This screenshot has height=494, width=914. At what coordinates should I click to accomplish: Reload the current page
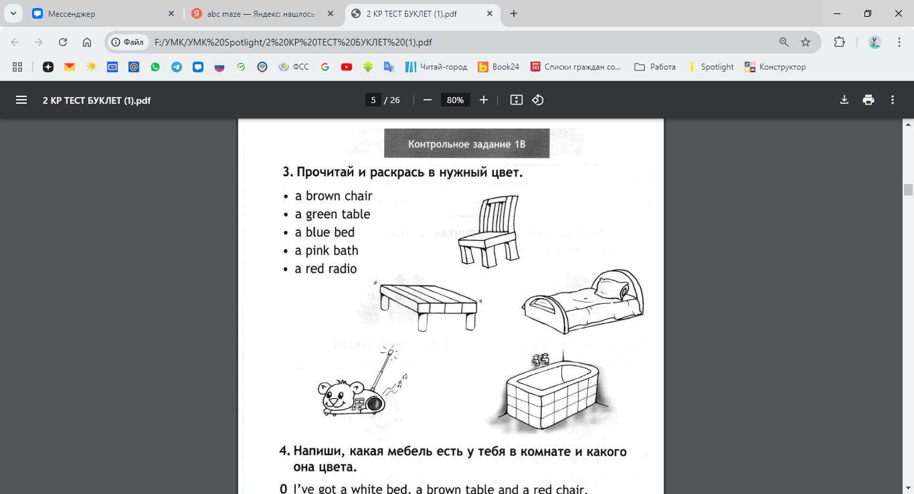63,42
